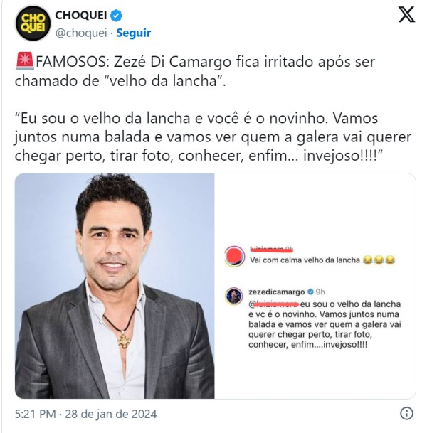Open the zezedicamargo comment avatar
This screenshot has height=433, width=427.
click(234, 296)
